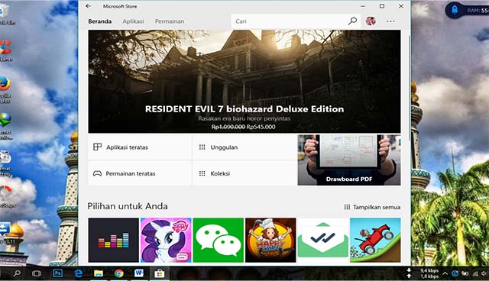The image size is (489, 281).
Task: Open Microsoft Edge from the taskbar
Action: click(x=78, y=273)
